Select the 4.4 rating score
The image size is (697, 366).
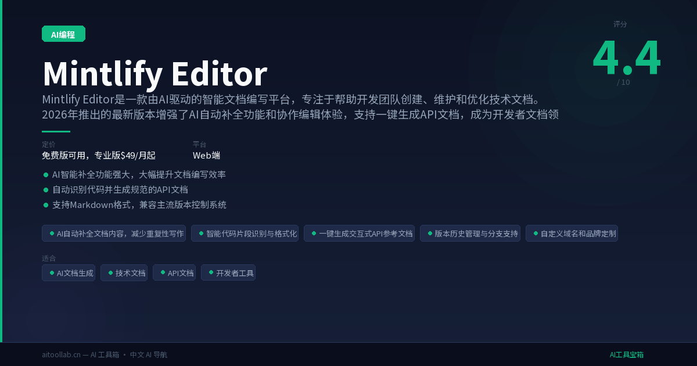627,58
